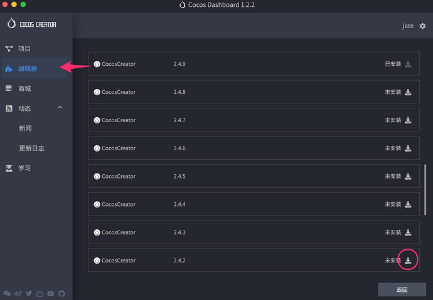
Task: Download CocosCreator 2.4.8 via its download icon
Action: pyautogui.click(x=408, y=92)
